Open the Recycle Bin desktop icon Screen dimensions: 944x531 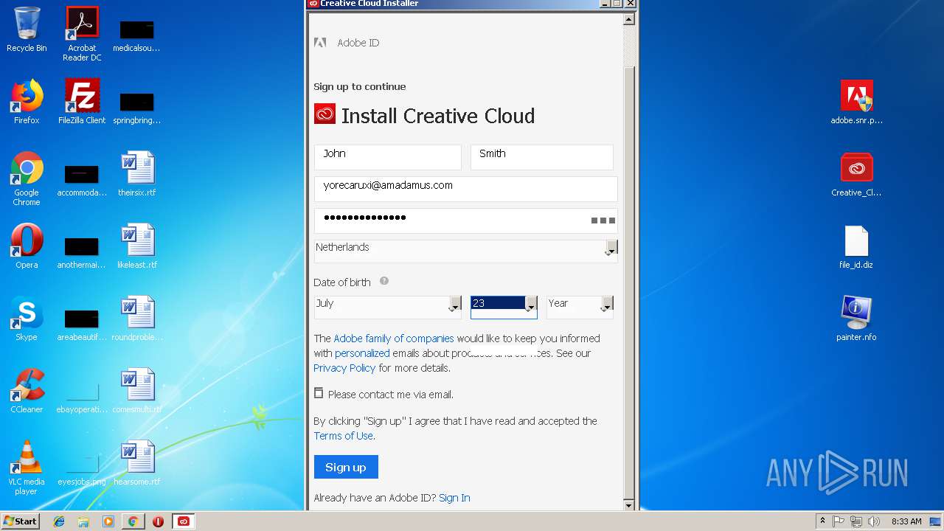(x=27, y=29)
